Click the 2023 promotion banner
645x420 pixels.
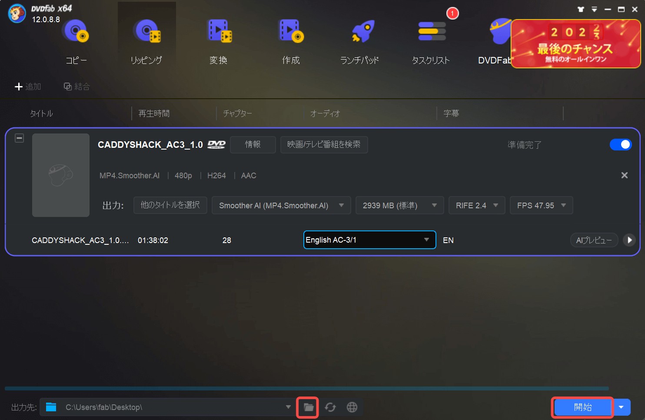(x=575, y=43)
